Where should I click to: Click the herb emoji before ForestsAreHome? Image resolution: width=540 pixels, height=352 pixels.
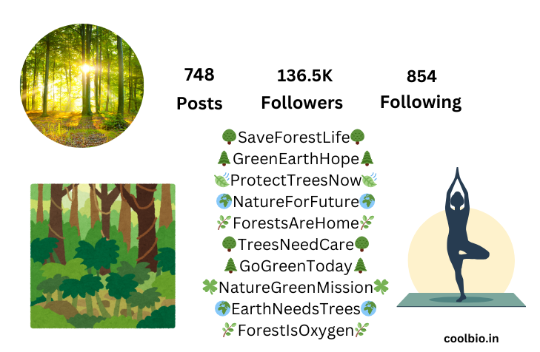point(223,223)
